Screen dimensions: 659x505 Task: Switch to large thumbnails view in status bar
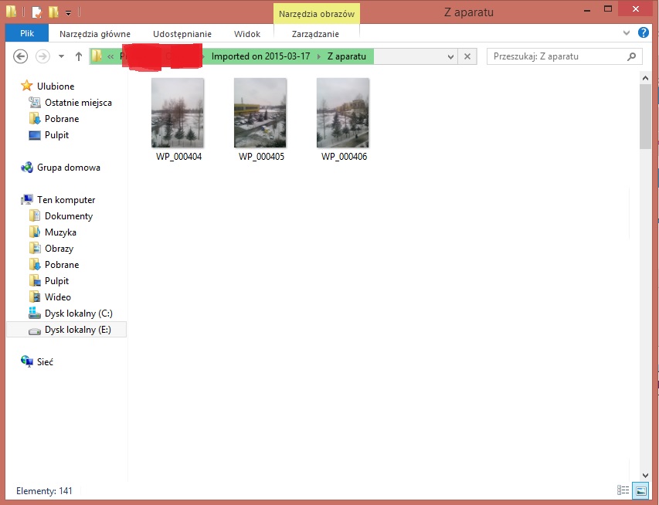[640, 490]
